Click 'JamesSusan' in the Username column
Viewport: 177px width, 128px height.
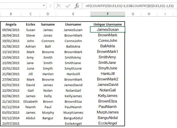coord(73,30)
